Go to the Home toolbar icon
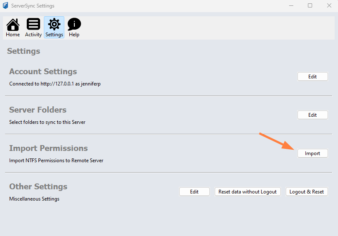The height and width of the screenshot is (236, 338). pos(13,28)
